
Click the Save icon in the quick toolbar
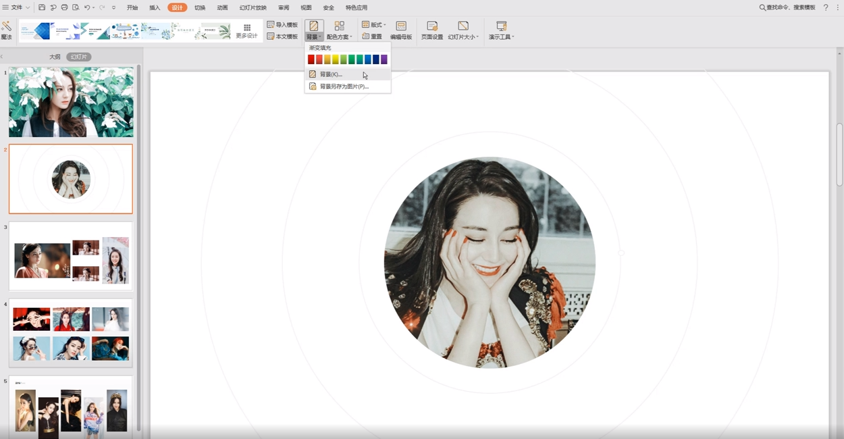(x=42, y=7)
